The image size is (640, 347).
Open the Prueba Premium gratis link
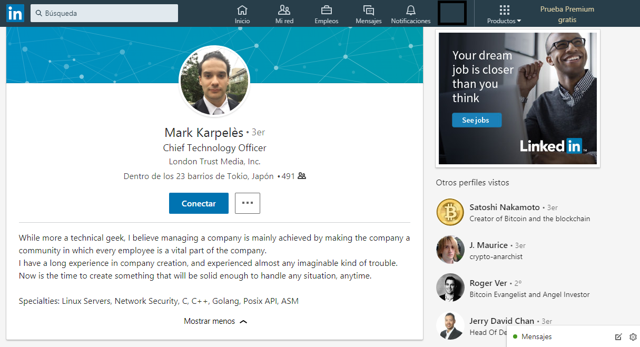[567, 14]
